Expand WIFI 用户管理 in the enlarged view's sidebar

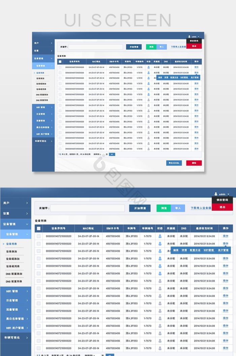16,328
